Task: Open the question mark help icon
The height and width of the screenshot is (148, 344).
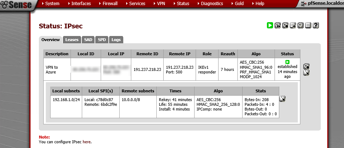Action: 316,25
